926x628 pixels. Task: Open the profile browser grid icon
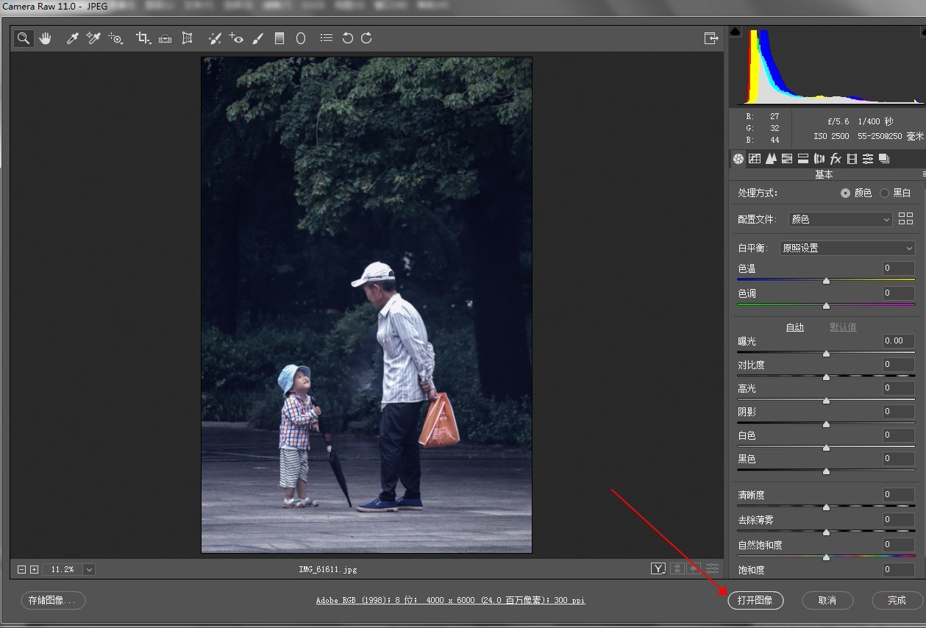pyautogui.click(x=905, y=219)
